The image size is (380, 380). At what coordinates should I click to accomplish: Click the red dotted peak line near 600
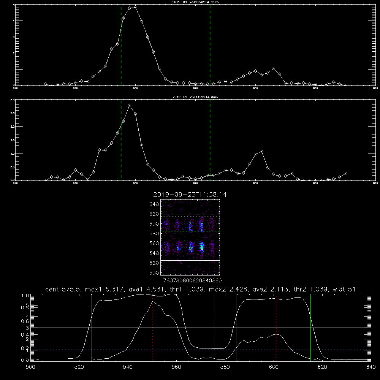pos(276,327)
